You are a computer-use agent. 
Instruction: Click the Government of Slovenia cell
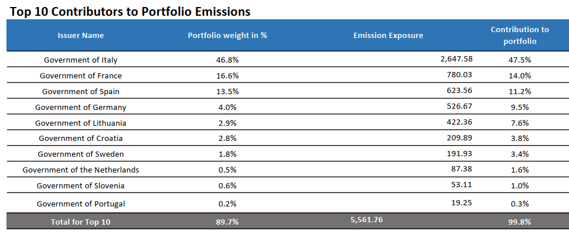[x=81, y=185]
